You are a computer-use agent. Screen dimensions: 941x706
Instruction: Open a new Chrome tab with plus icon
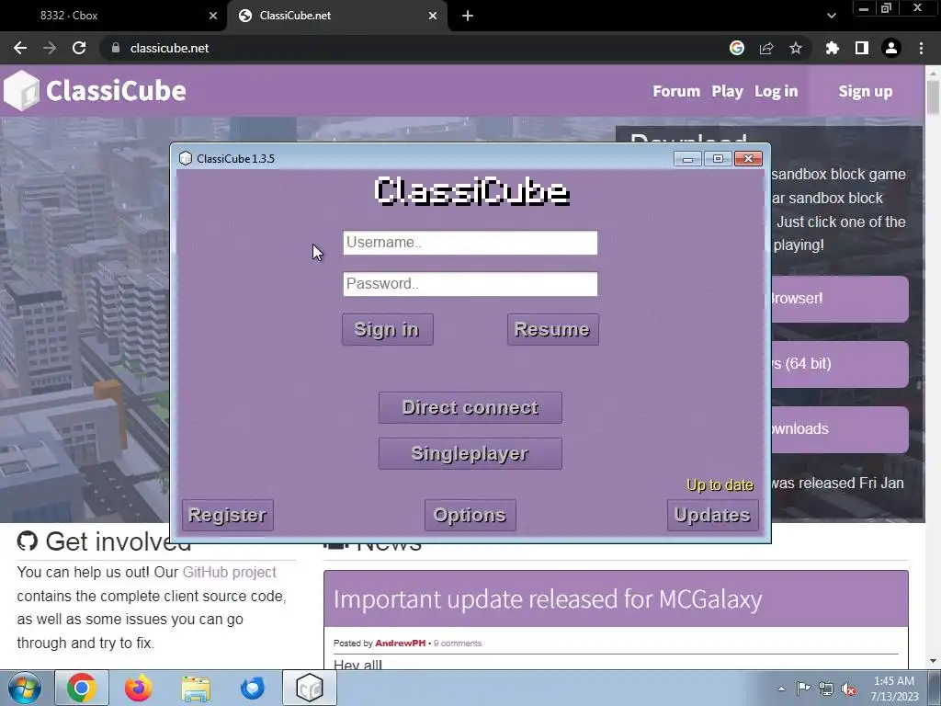point(468,16)
